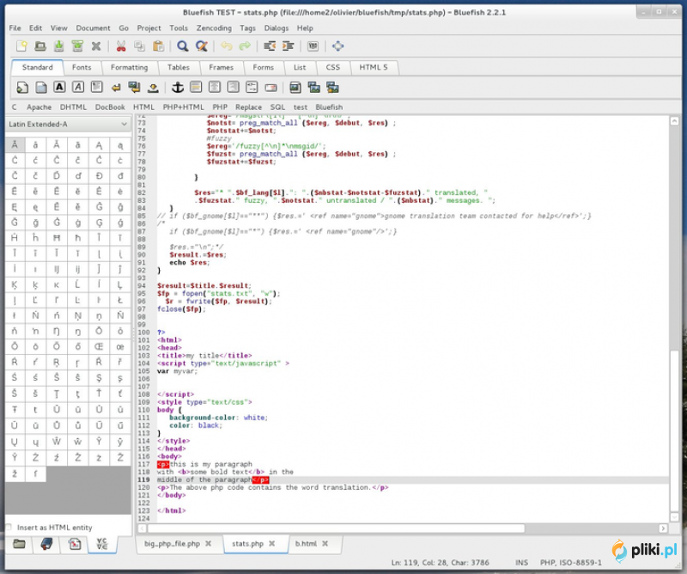Open the Document menu
The image size is (687, 574).
[94, 28]
